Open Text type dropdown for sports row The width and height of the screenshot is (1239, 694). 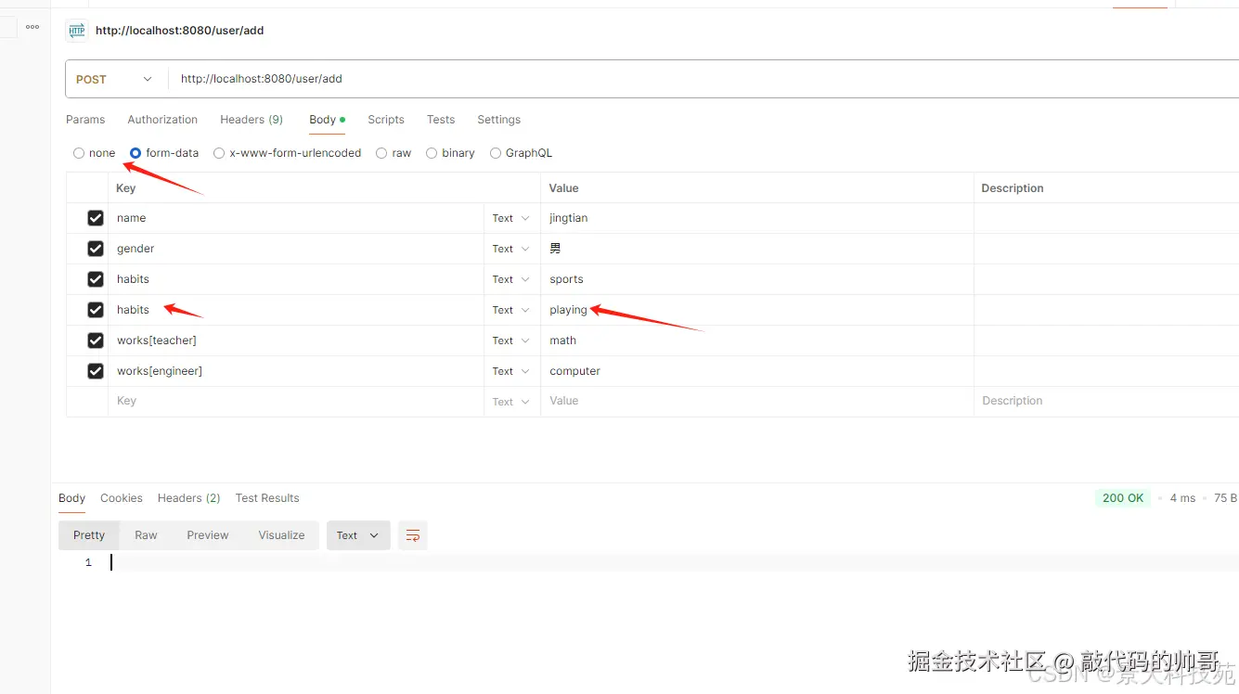(511, 279)
